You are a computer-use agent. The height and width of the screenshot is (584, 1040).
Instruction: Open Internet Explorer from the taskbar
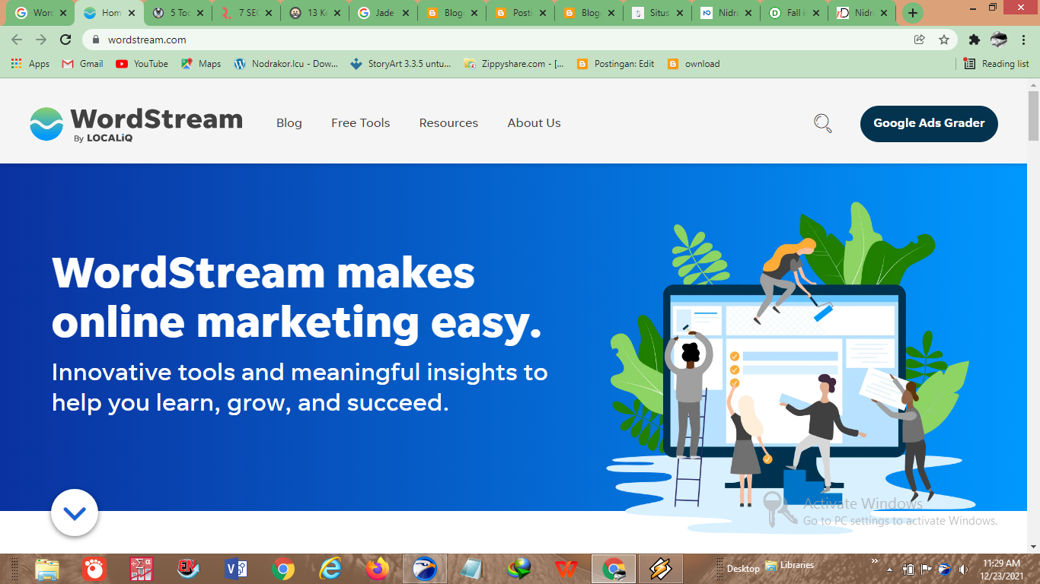coord(330,569)
